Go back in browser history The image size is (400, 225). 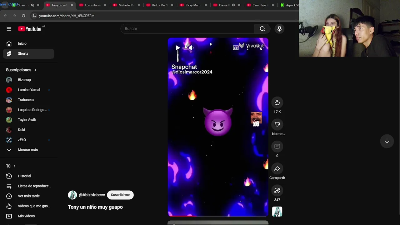pyautogui.click(x=6, y=16)
